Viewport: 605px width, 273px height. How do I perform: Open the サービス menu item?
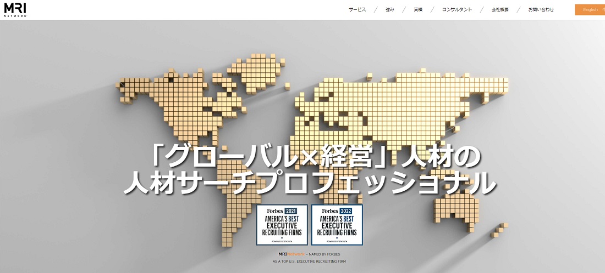[358, 10]
